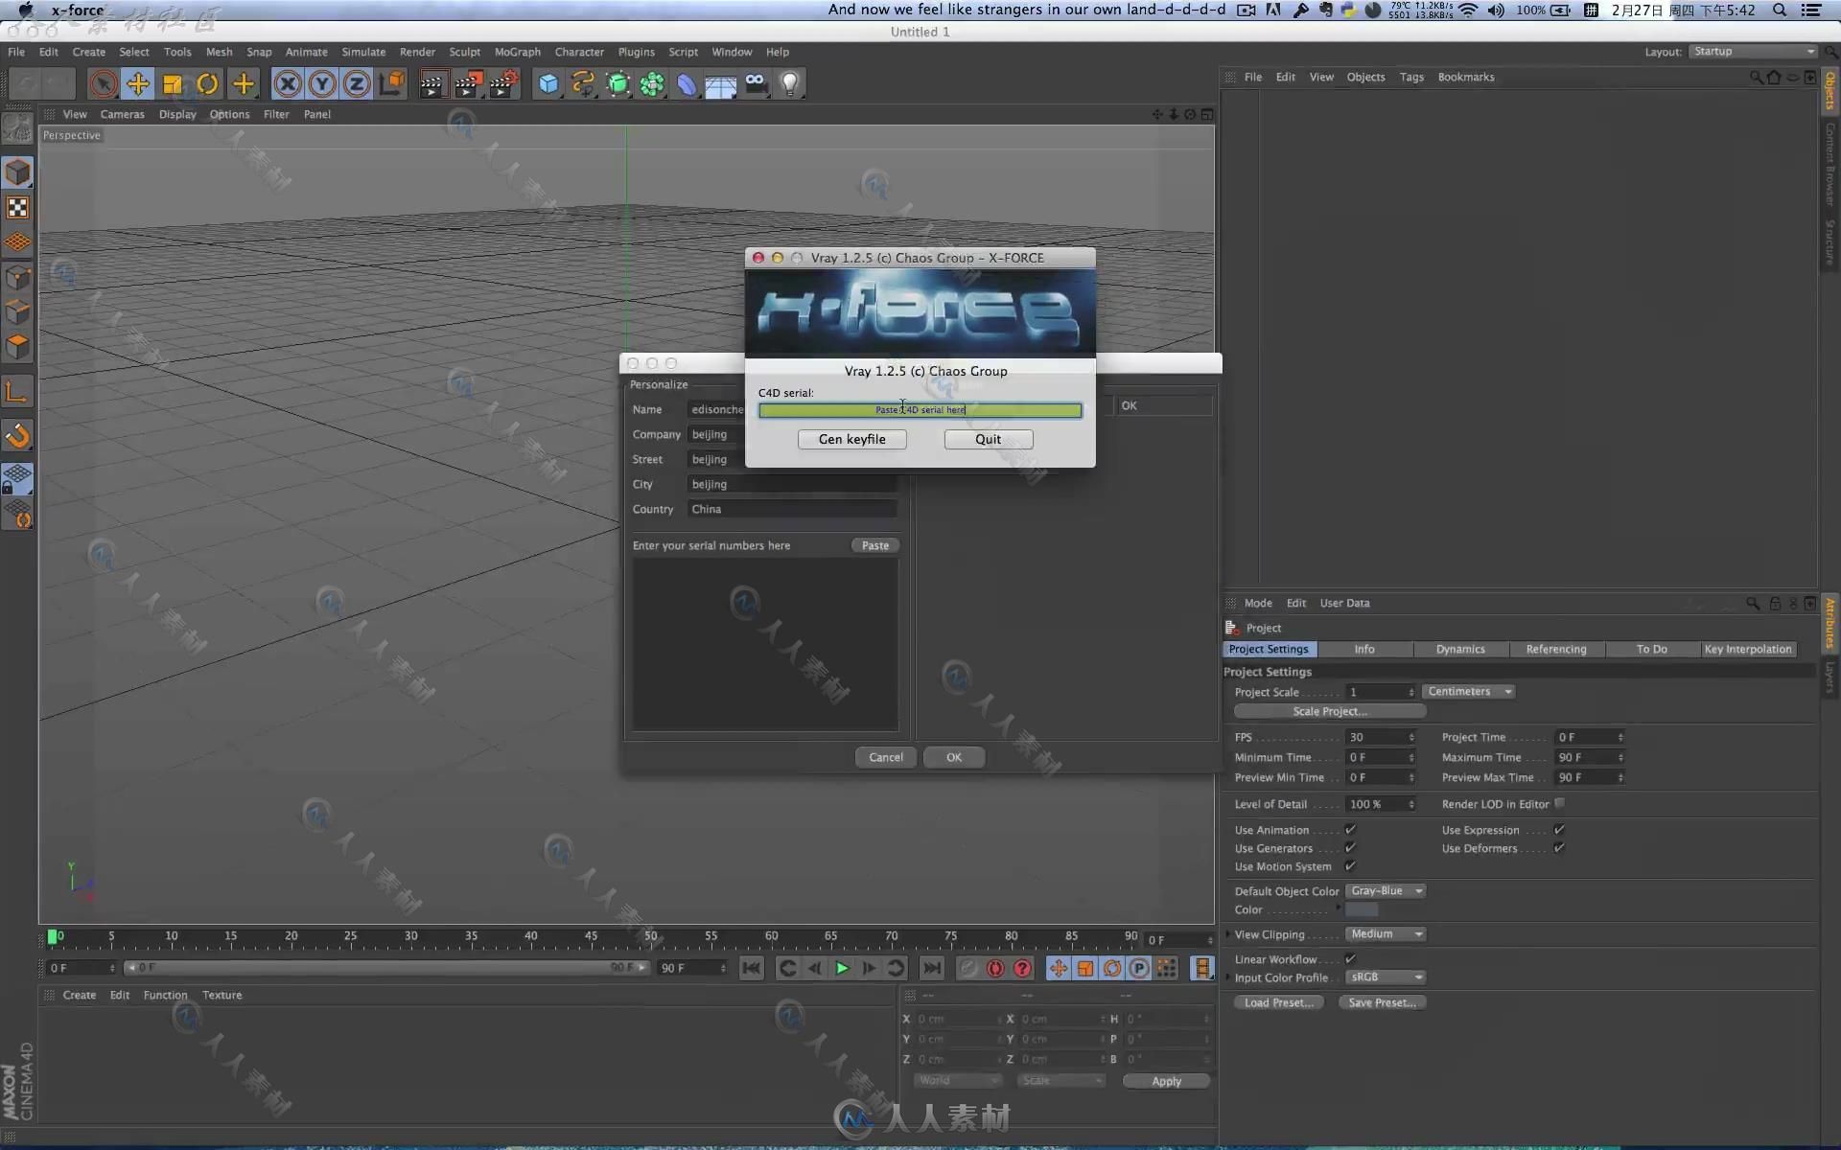Toggle Use Animation checkbox
Image resolution: width=1841 pixels, height=1150 pixels.
[x=1350, y=829]
